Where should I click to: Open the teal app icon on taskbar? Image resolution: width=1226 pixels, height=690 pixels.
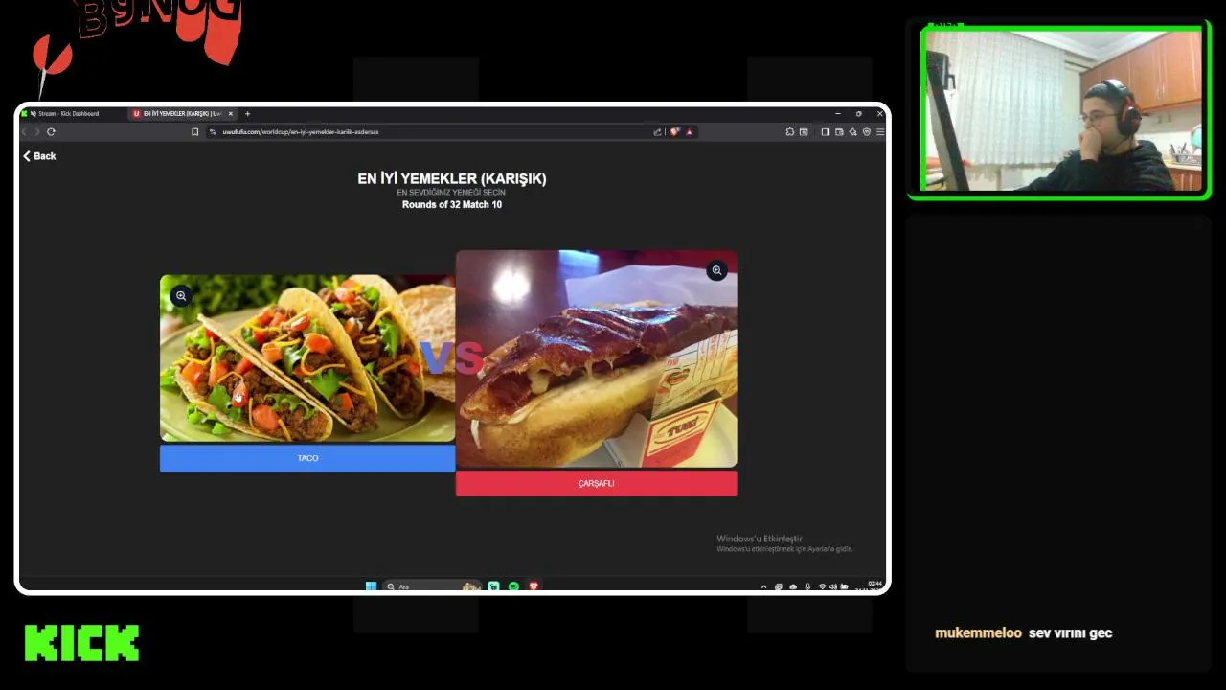[493, 586]
